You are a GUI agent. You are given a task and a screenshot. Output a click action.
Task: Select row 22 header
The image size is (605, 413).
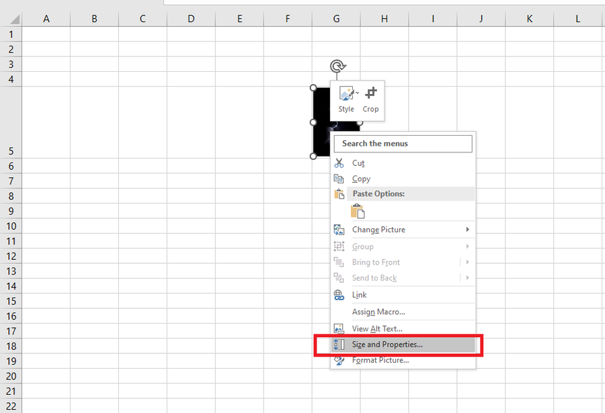[11, 406]
